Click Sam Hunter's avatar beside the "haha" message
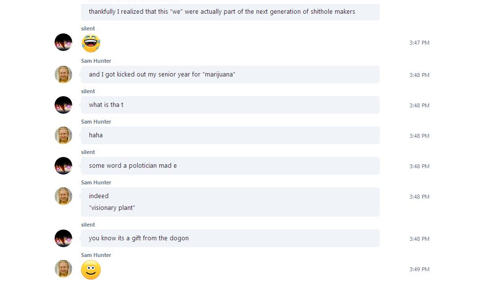 point(63,135)
